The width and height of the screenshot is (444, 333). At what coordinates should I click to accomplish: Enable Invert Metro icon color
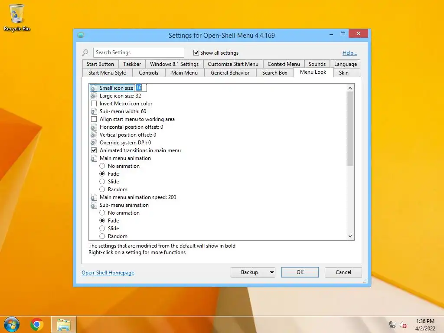tap(94, 104)
